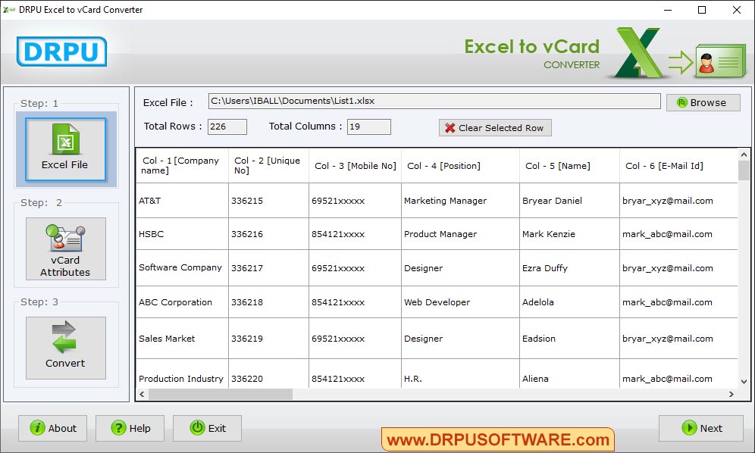The width and height of the screenshot is (755, 453).
Task: Select the AT&T row in the table
Action: tap(181, 200)
